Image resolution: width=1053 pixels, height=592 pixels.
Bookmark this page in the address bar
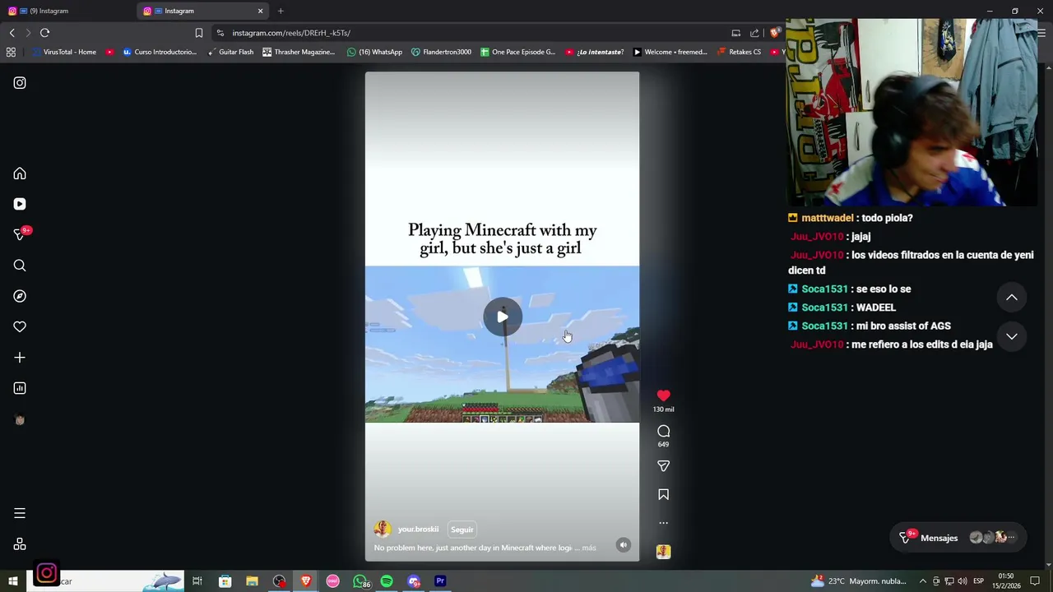pos(198,33)
